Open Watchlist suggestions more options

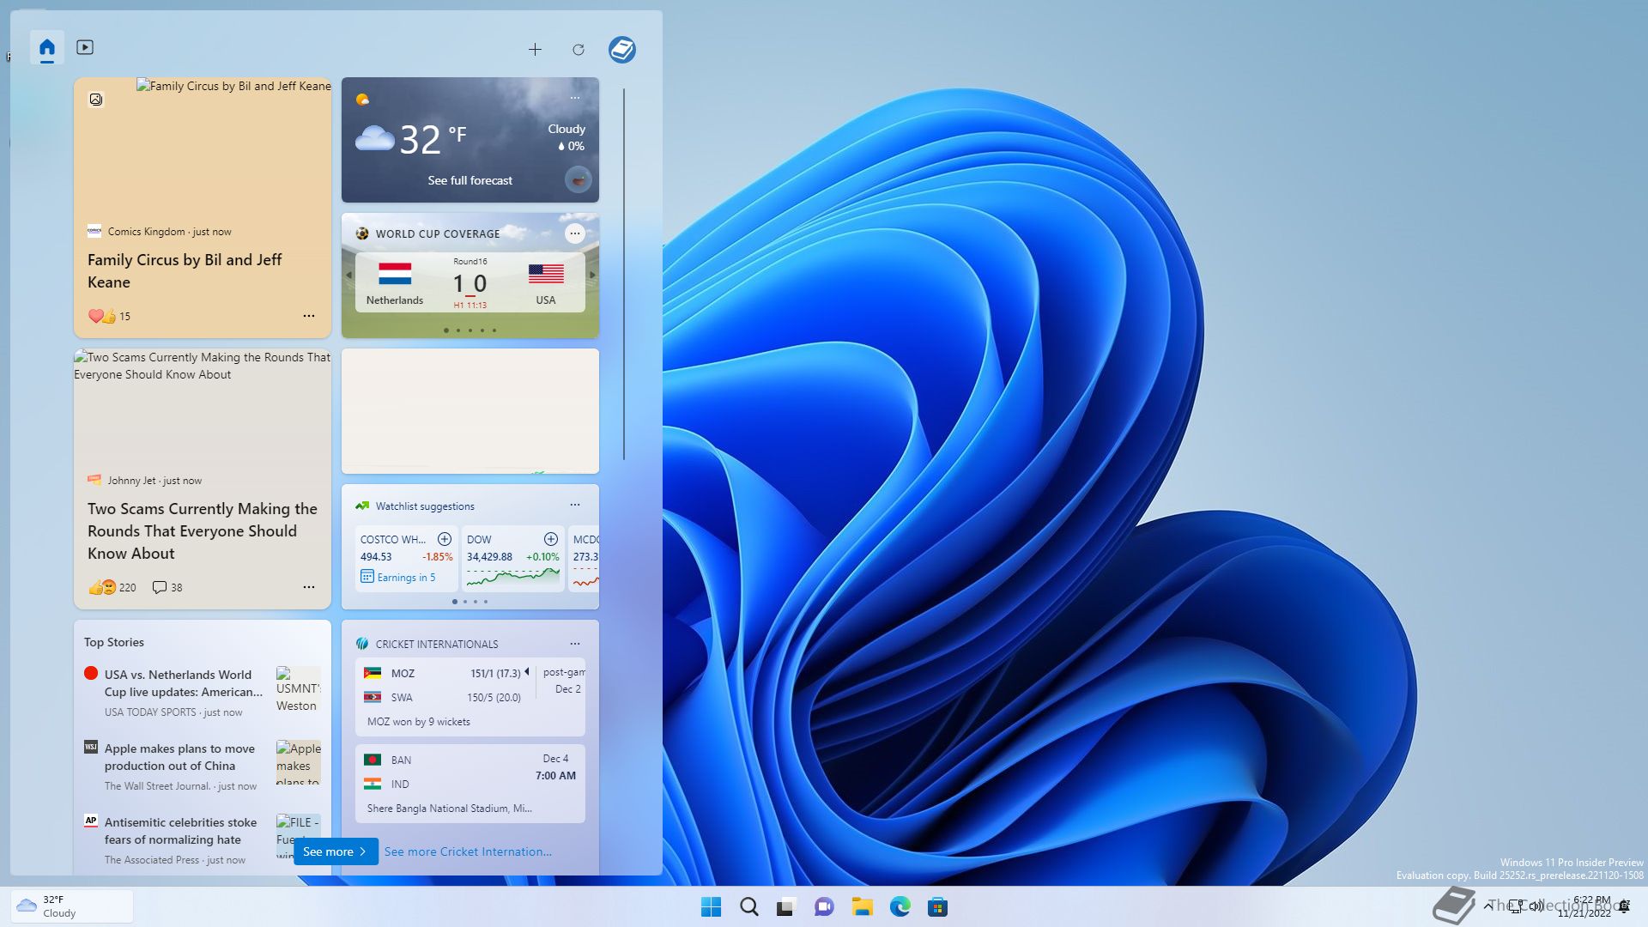click(x=575, y=505)
